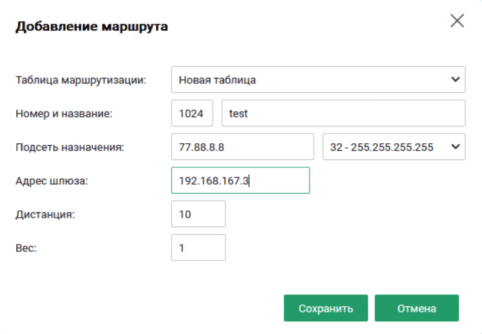Click the Вес field with value 1
The height and width of the screenshot is (334, 482).
pyautogui.click(x=199, y=248)
